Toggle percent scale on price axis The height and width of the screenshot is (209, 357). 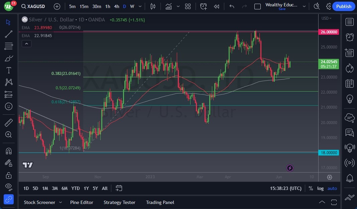click(x=311, y=188)
